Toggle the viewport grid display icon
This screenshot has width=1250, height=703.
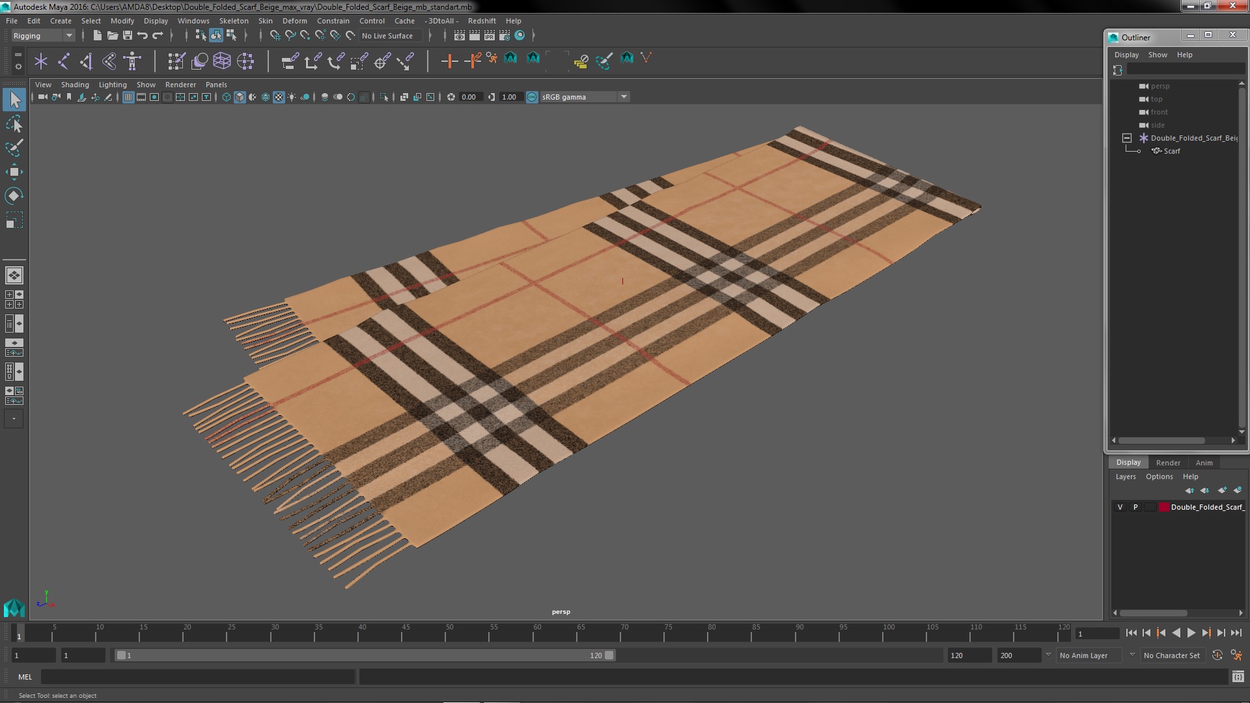point(128,97)
